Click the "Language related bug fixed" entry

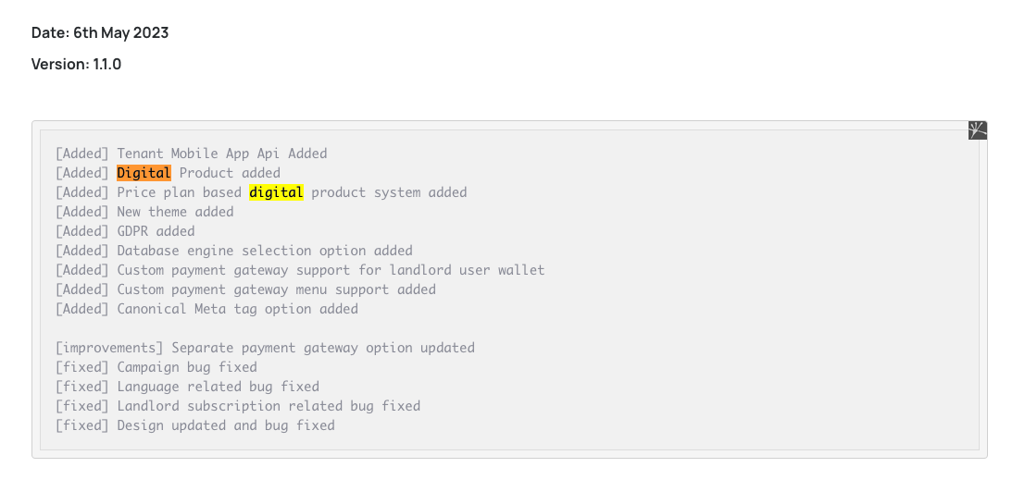pyautogui.click(x=219, y=387)
